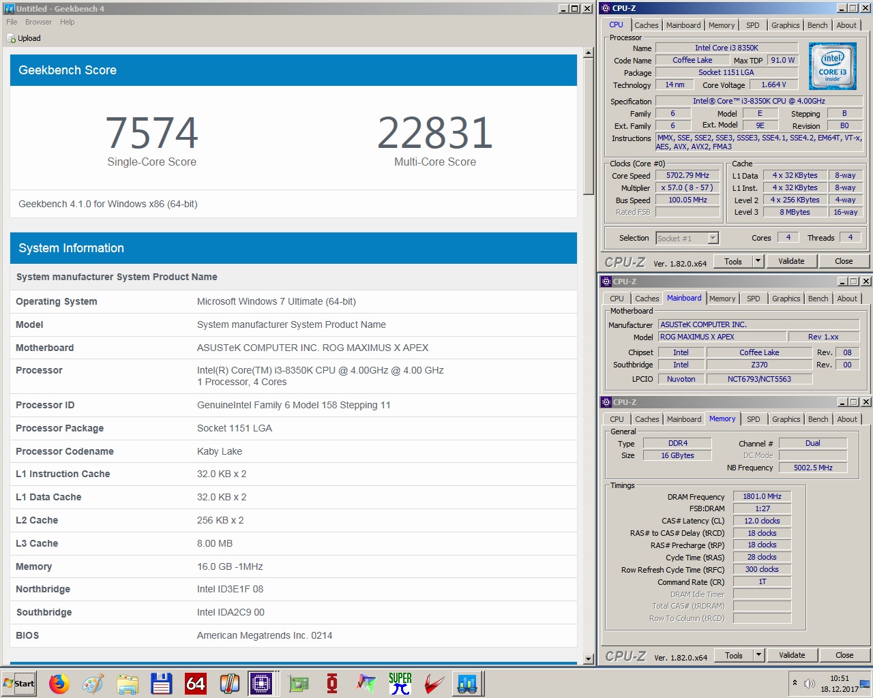Open the colorful triangle taskbar icon
This screenshot has width=873, height=698.
click(x=366, y=683)
